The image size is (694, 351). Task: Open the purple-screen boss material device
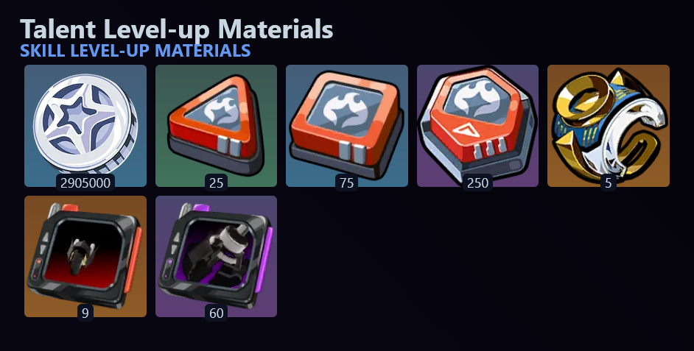click(216, 255)
